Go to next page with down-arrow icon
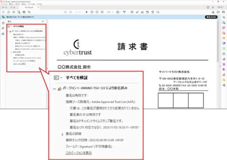Screen dimensions: 227x160 pyautogui.click(x=71, y=12)
